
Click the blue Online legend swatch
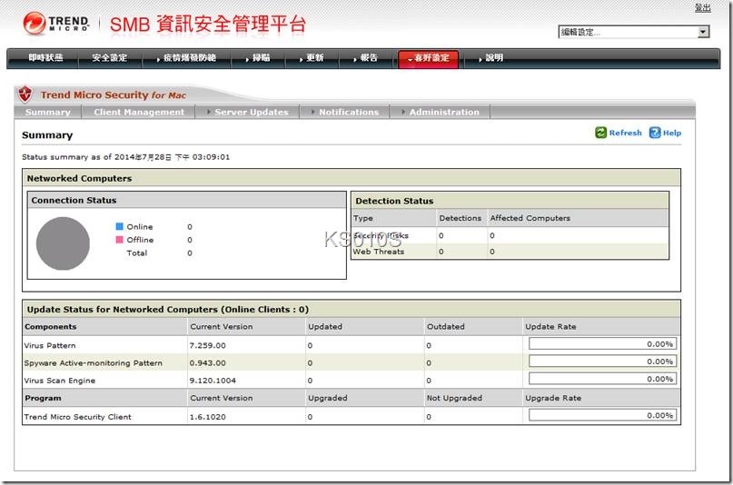[x=119, y=227]
